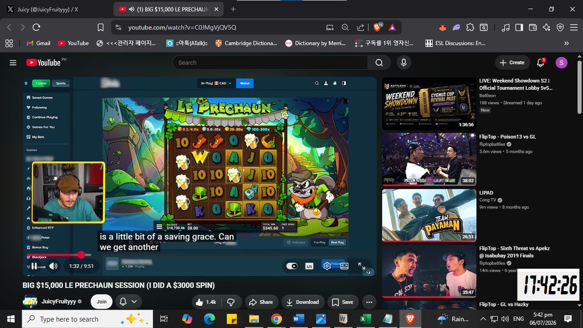Open the LIPAD video by Cong TV

(x=429, y=215)
